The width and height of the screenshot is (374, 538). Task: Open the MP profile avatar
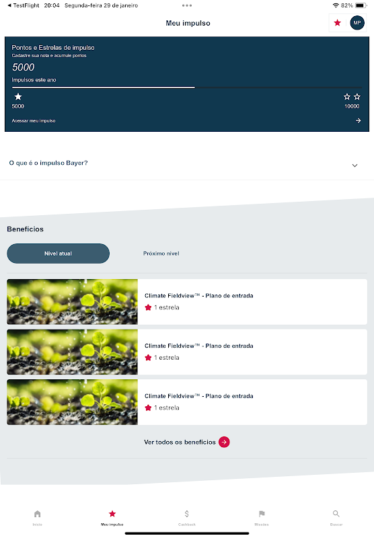[x=357, y=23]
